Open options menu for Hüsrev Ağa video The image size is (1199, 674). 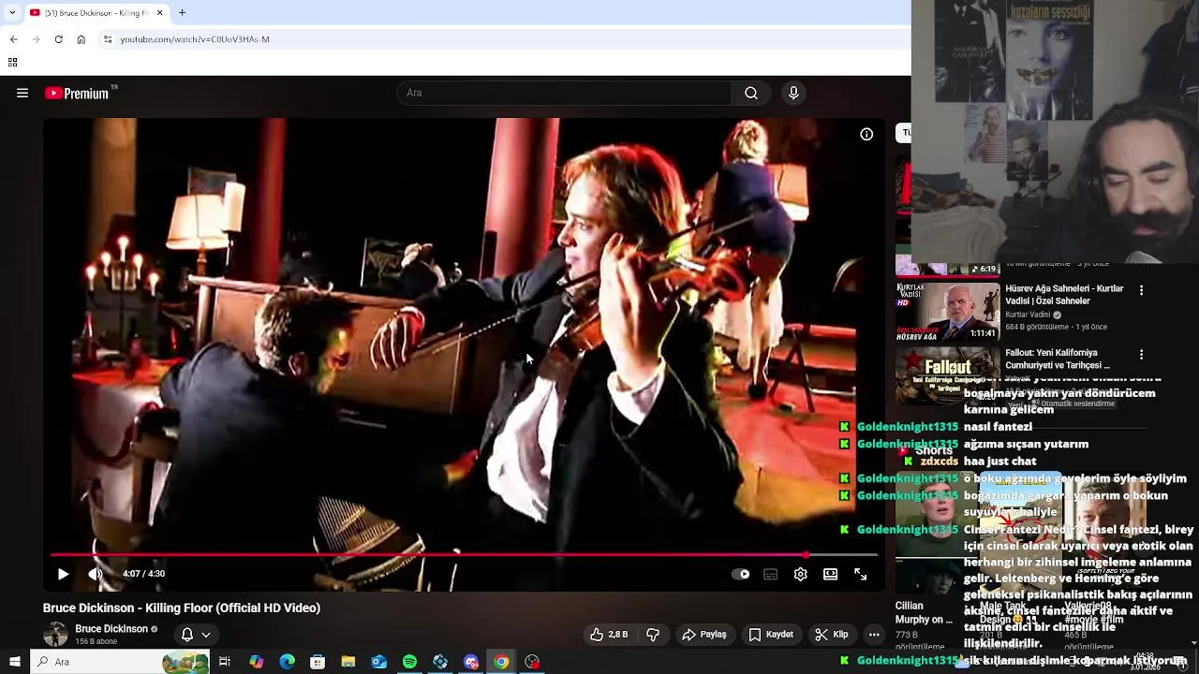(x=1141, y=290)
